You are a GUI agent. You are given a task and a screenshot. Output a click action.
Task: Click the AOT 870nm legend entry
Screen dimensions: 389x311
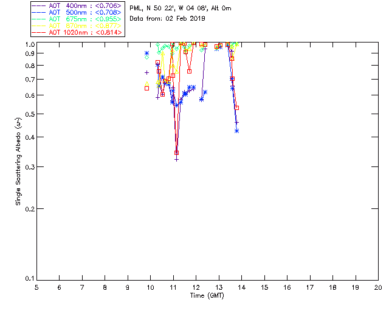click(77, 26)
